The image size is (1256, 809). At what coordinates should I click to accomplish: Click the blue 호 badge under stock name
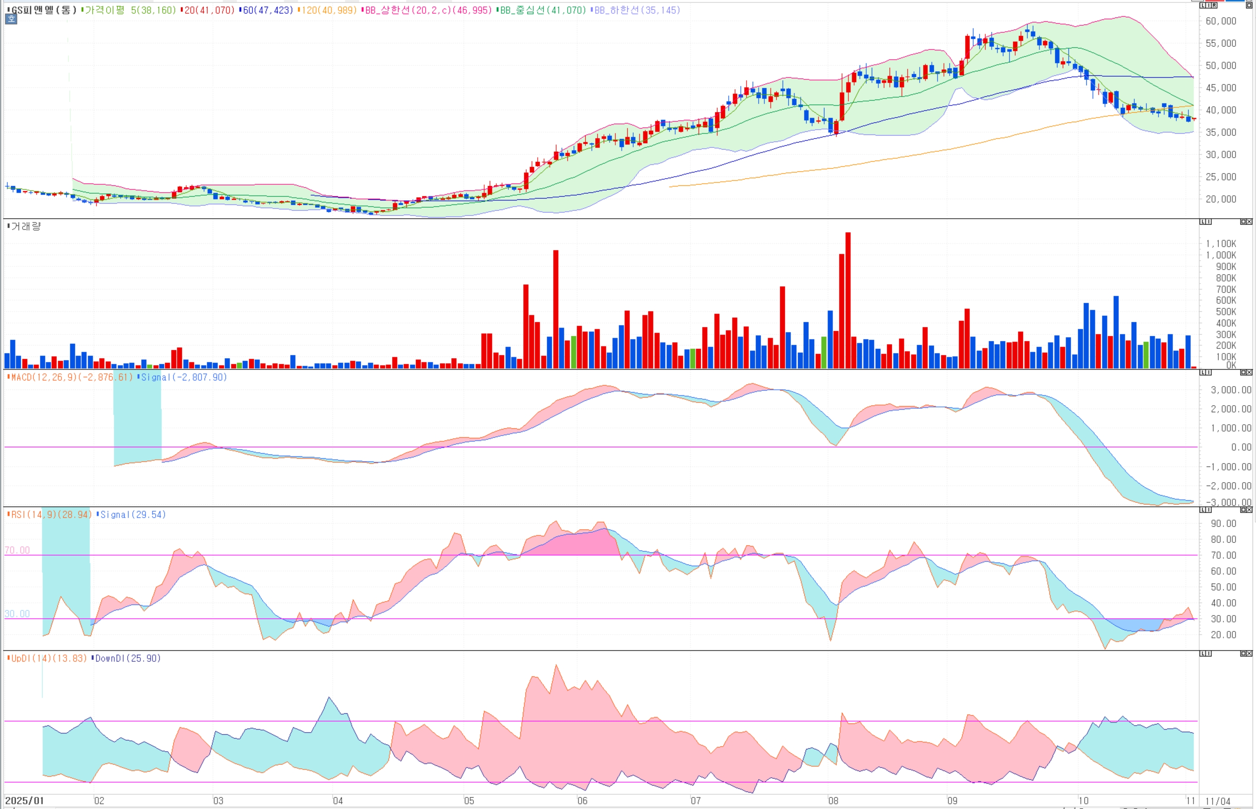[11, 19]
